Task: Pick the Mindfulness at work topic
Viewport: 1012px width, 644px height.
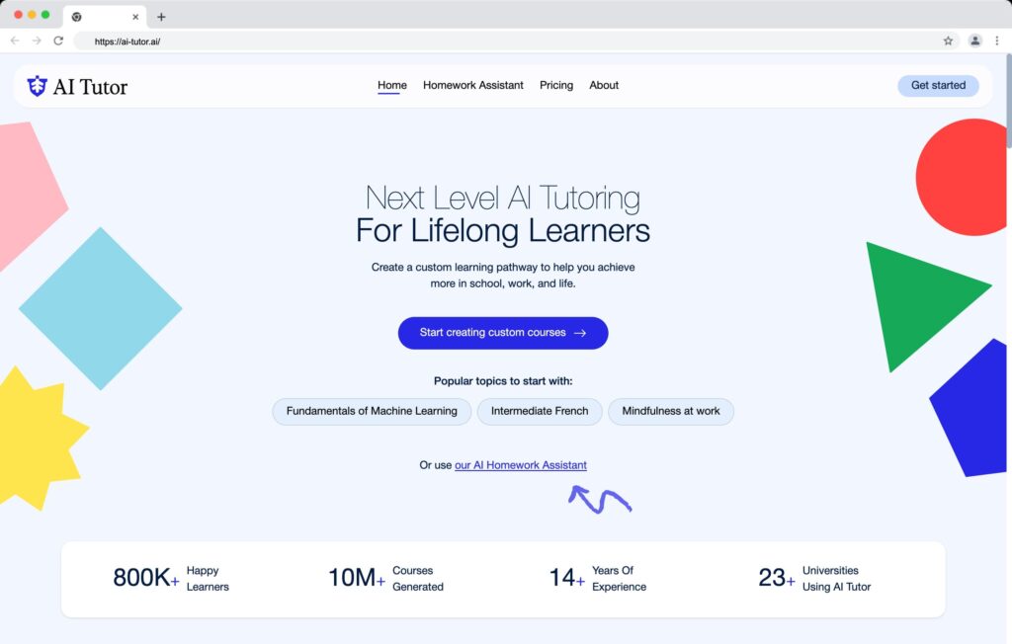Action: [x=671, y=411]
